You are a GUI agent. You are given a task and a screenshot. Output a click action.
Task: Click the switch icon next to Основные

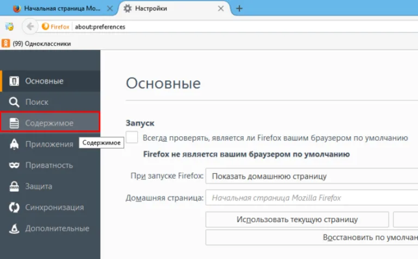point(14,81)
